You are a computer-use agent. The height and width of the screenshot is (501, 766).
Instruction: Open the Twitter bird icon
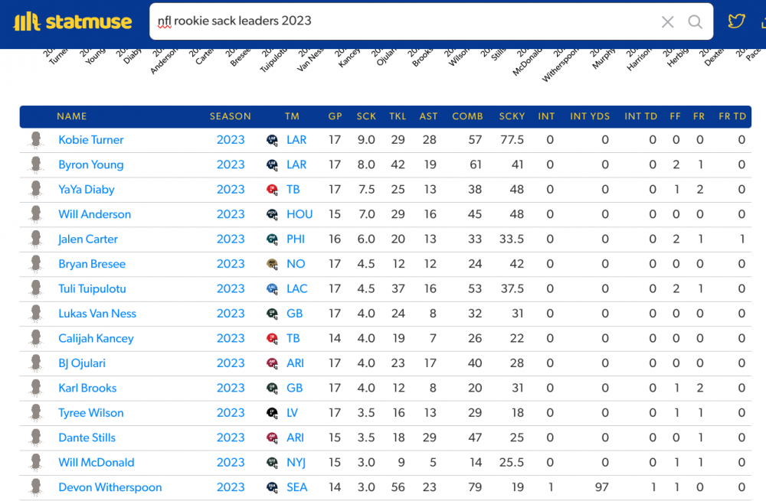(x=736, y=21)
